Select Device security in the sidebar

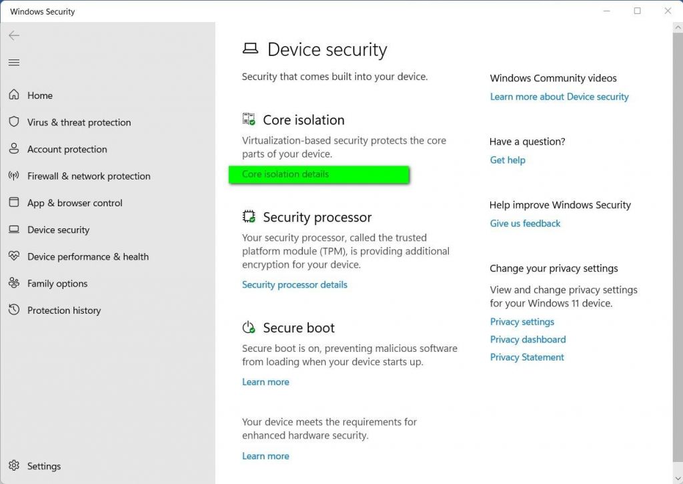pos(58,230)
